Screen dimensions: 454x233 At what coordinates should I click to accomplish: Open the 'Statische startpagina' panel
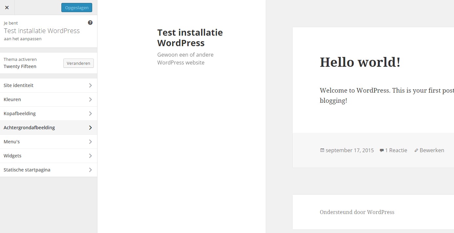(27, 170)
